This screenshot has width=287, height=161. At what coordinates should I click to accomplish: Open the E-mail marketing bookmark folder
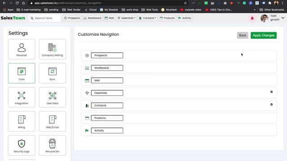(x=29, y=10)
